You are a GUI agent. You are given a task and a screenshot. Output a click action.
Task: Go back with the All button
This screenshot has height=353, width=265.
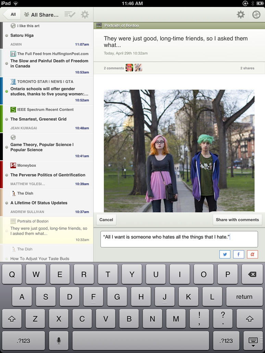(12, 14)
